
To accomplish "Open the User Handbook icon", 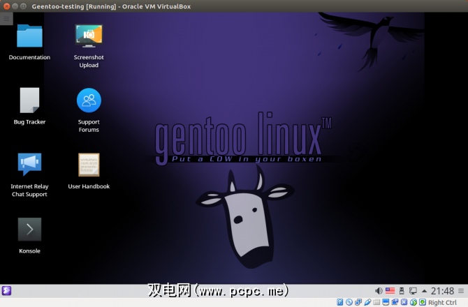I will click(x=89, y=165).
